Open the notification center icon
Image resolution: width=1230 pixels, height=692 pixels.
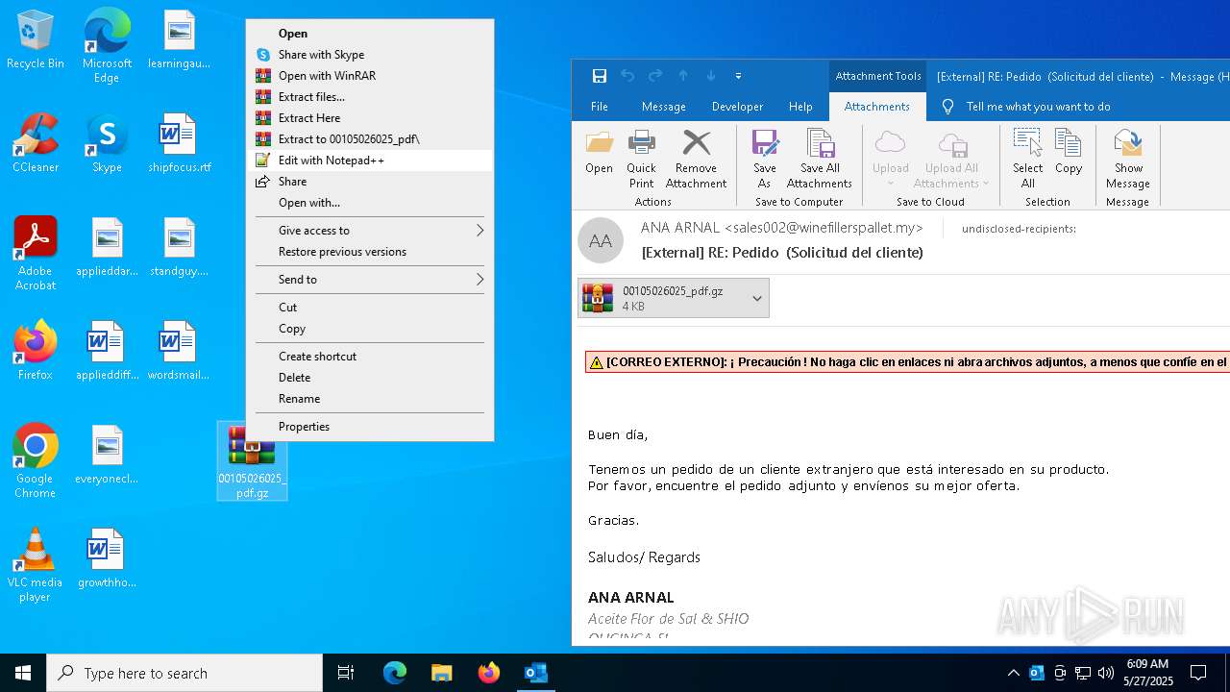click(x=1198, y=673)
